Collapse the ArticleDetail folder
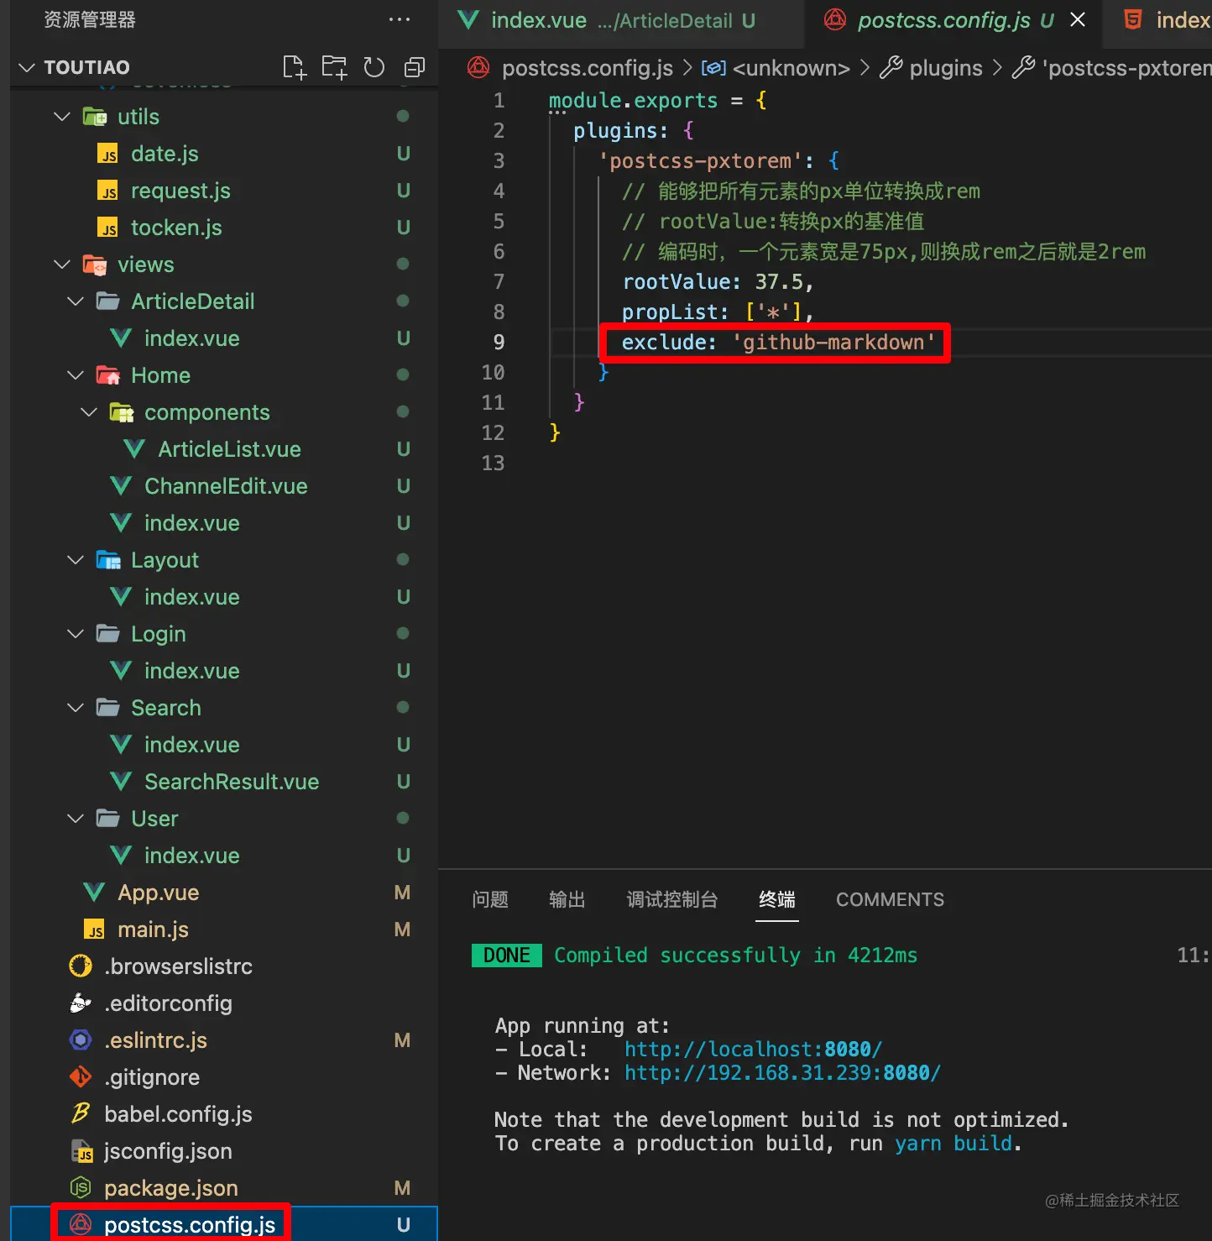This screenshot has height=1241, width=1212. (x=76, y=301)
